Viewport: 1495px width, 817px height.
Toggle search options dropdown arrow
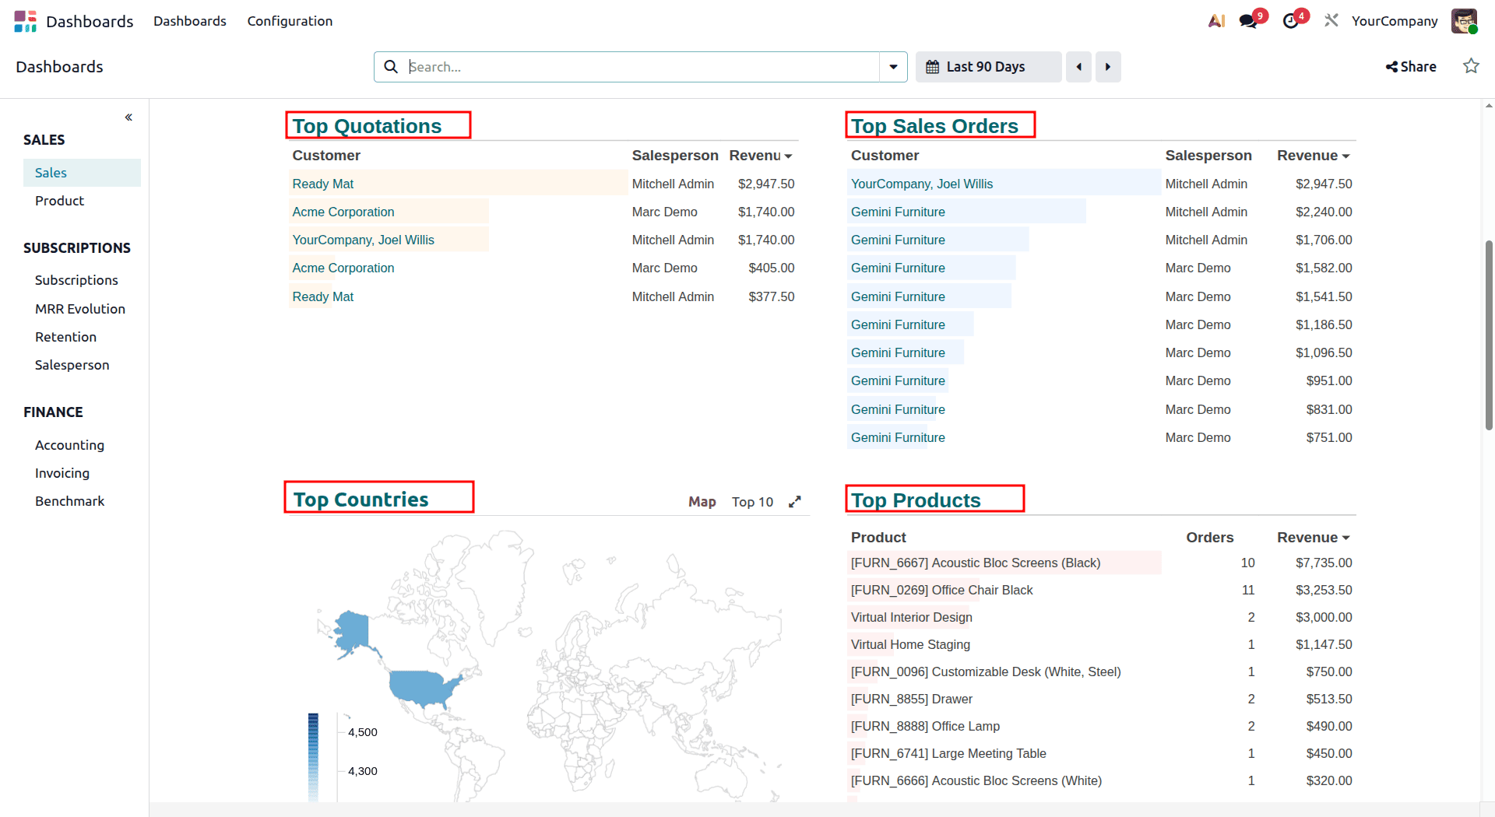click(893, 67)
